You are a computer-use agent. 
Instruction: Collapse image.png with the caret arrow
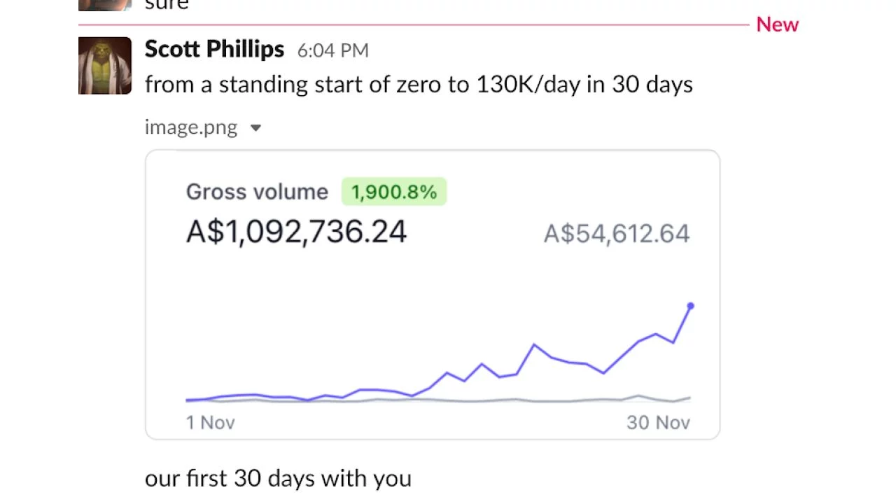[255, 128]
